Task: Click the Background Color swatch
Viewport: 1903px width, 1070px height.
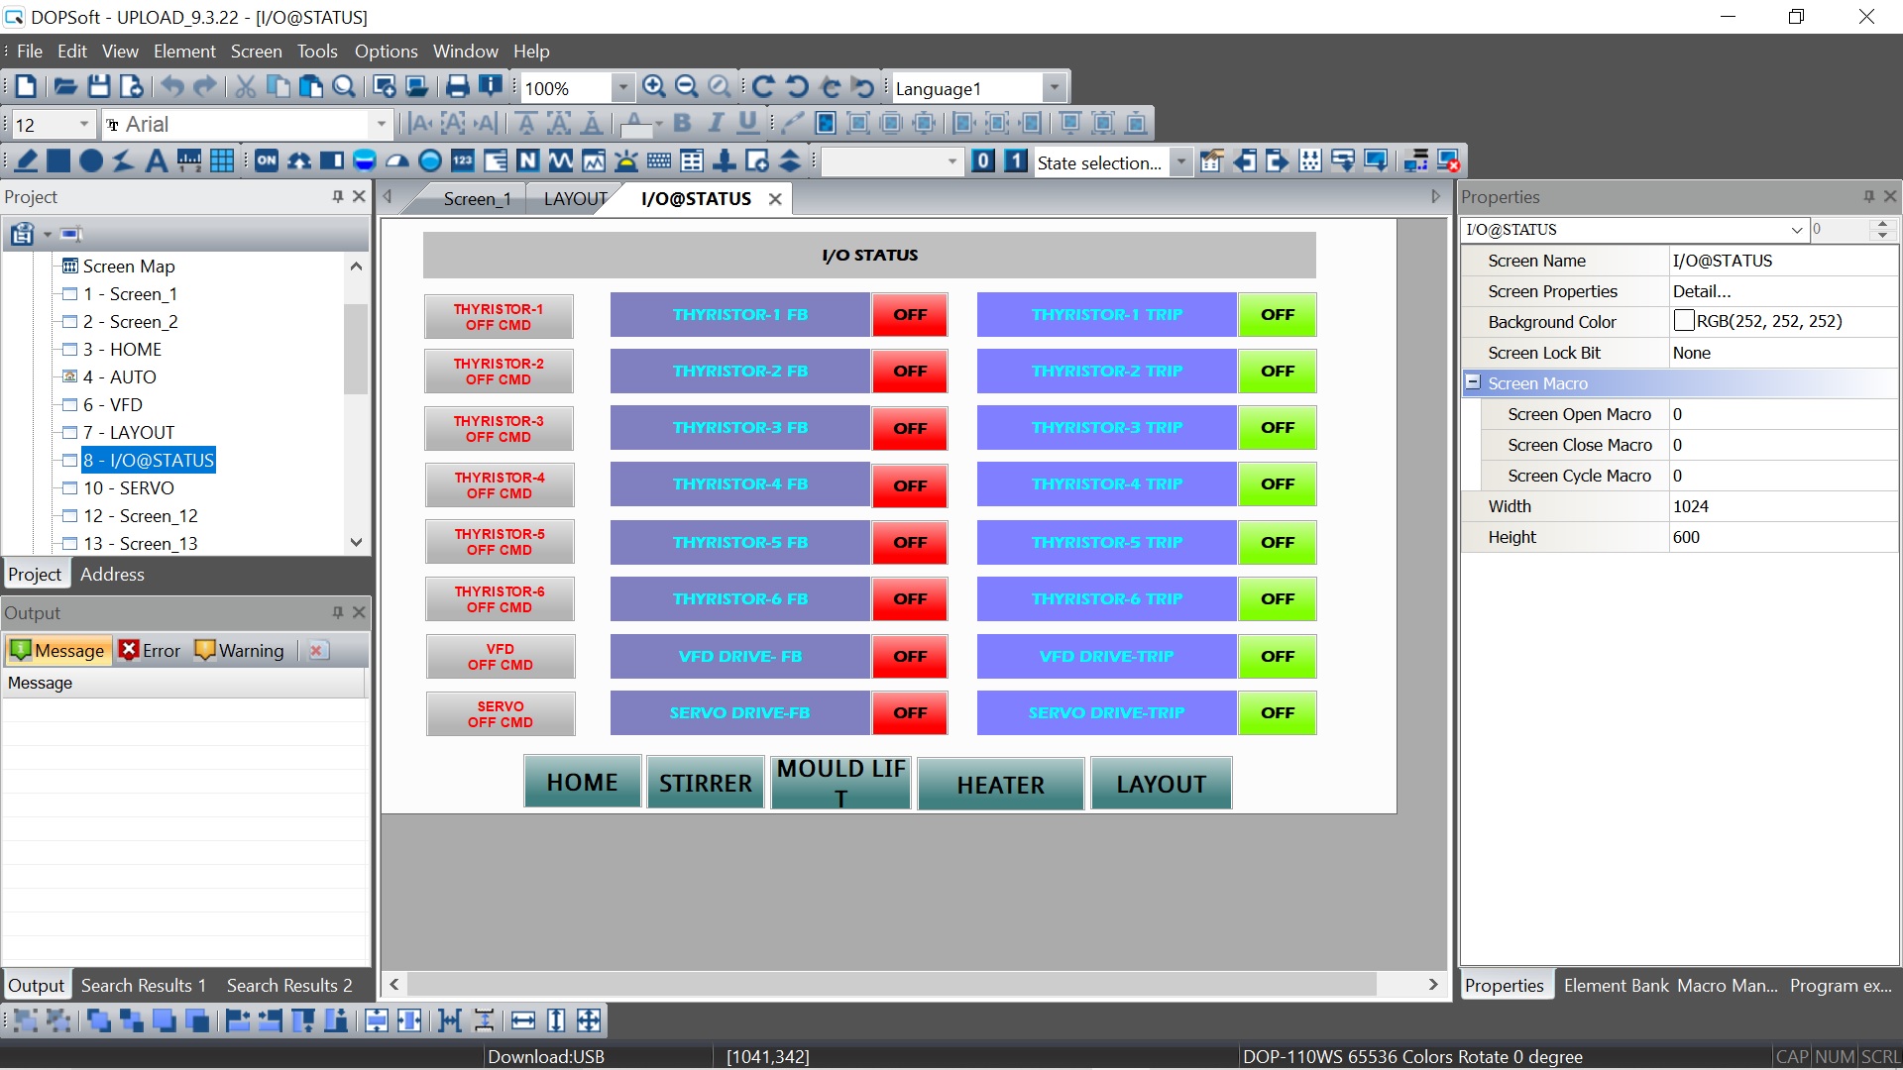Action: pyautogui.click(x=1683, y=321)
